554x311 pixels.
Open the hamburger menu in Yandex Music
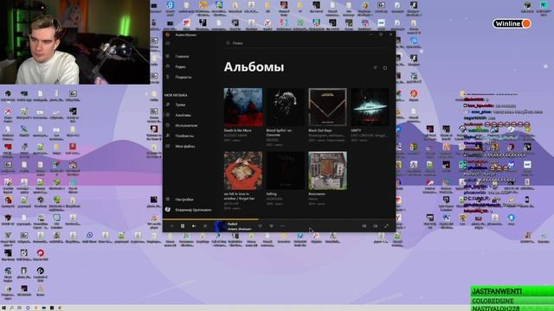(168, 43)
